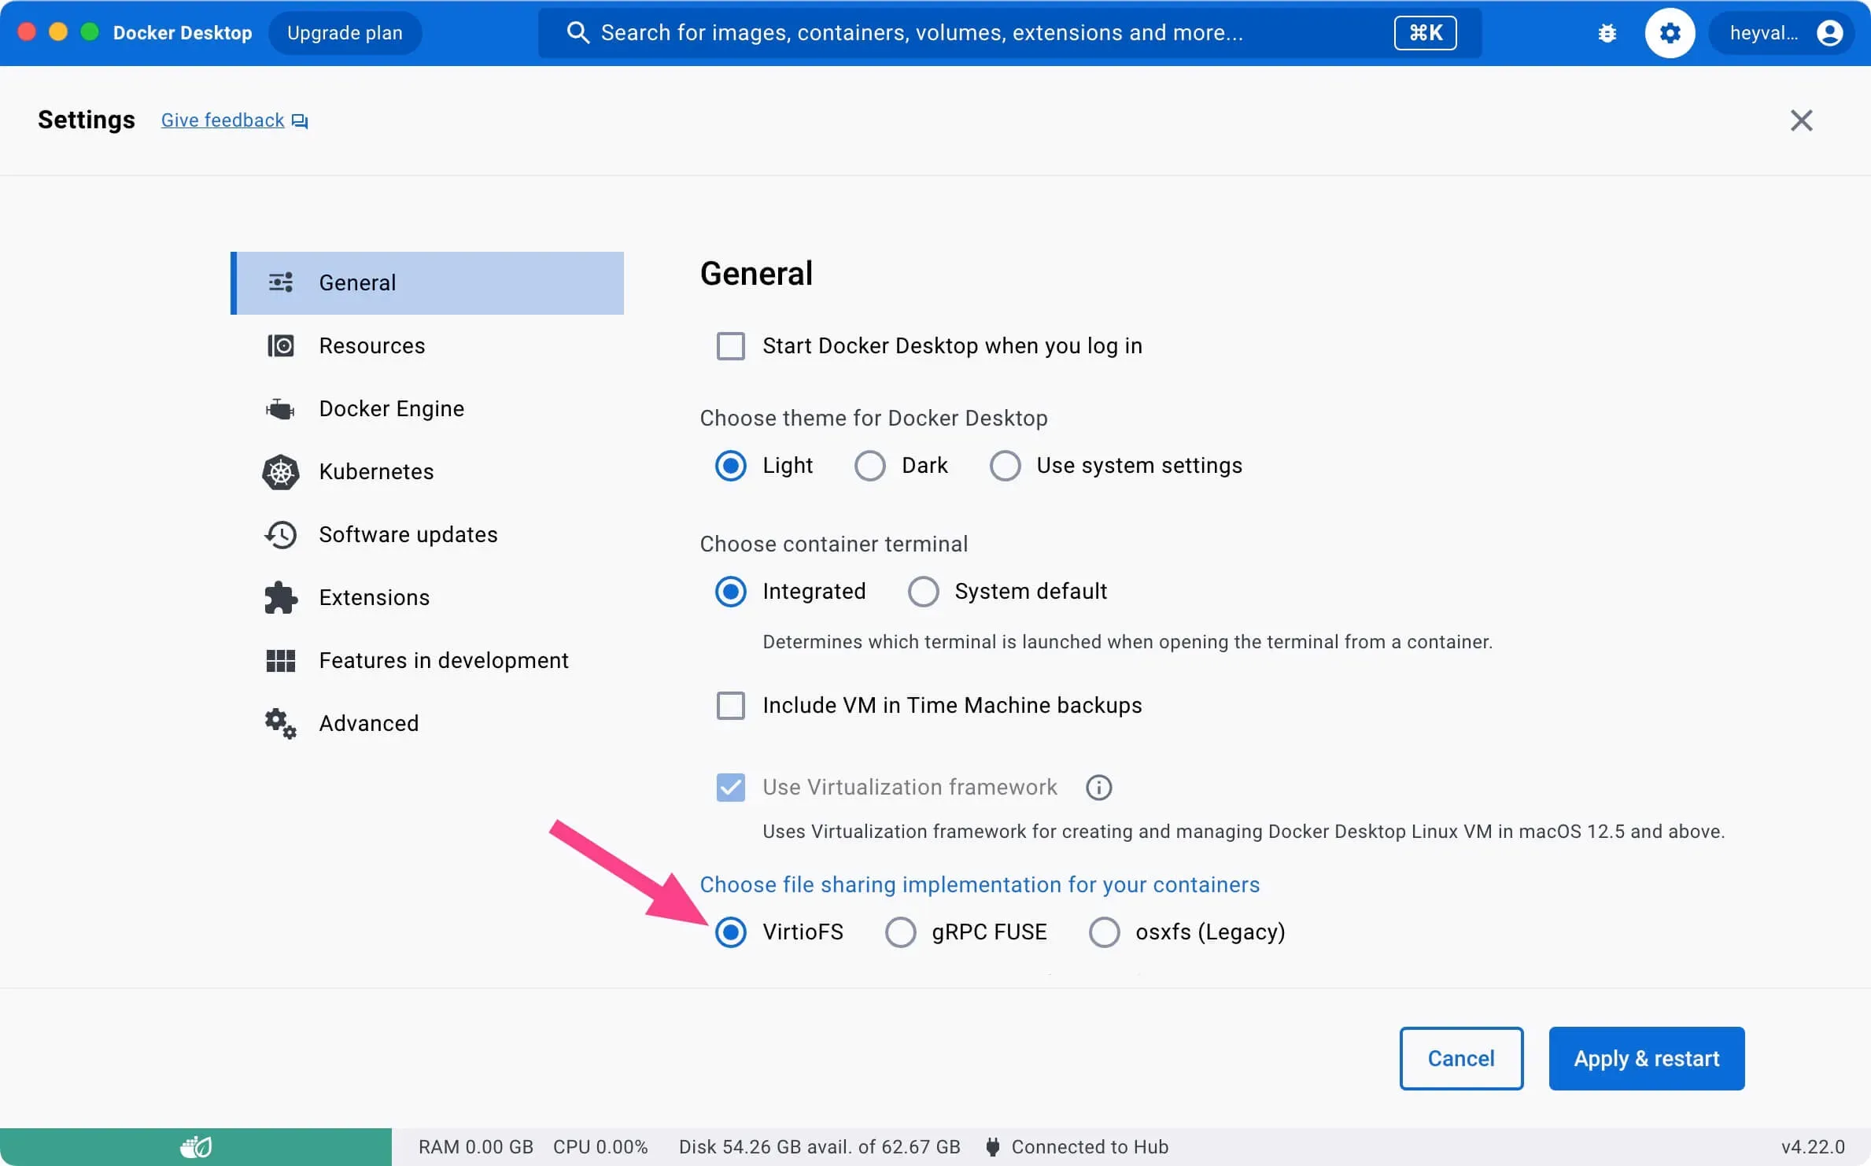
Task: Click the search magnifier icon
Action: click(578, 32)
